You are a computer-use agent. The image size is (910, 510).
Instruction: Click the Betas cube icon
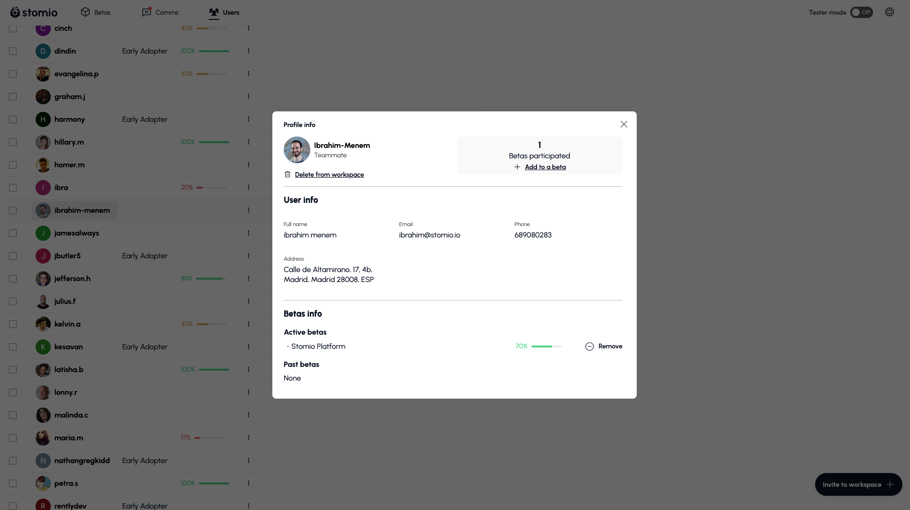pos(85,12)
